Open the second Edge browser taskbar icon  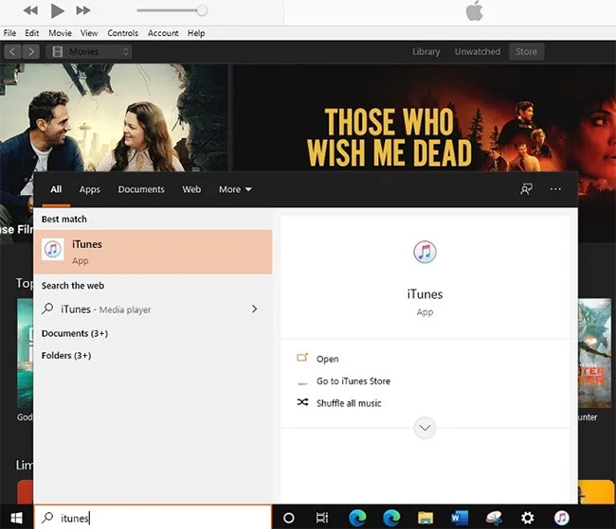(x=391, y=518)
